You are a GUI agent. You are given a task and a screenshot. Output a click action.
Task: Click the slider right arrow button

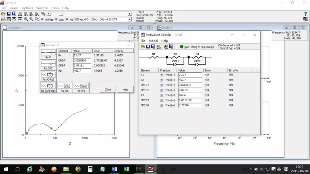click(130, 14)
